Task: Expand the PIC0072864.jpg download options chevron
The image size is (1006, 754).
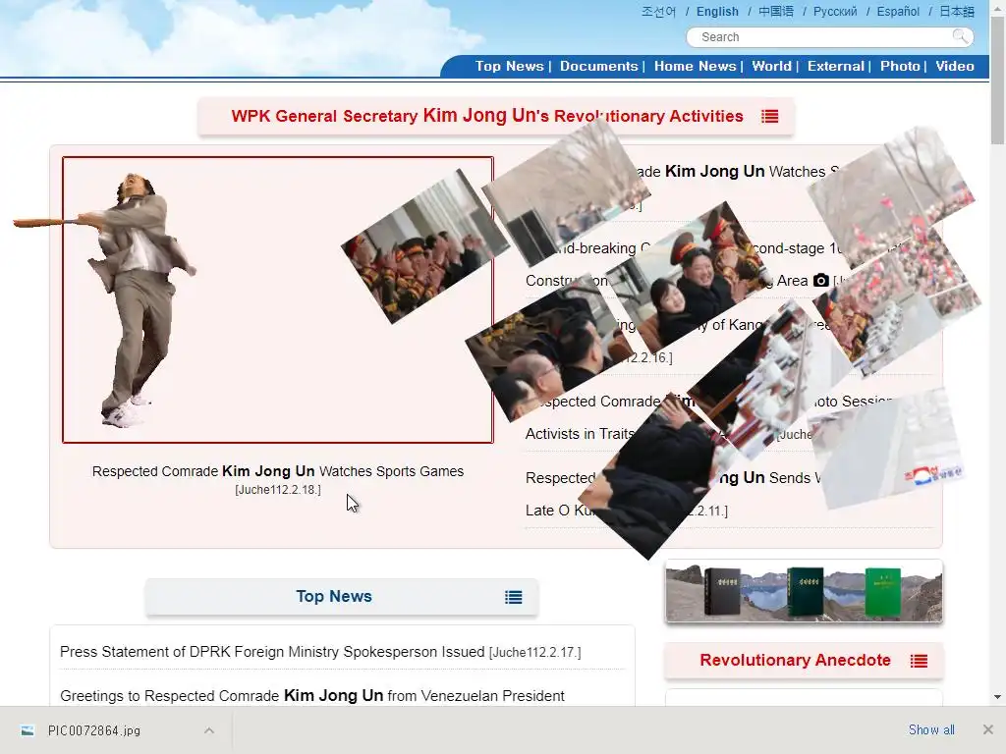Action: click(209, 730)
